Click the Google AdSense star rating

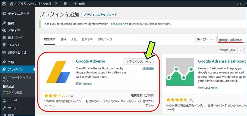(x=55, y=96)
